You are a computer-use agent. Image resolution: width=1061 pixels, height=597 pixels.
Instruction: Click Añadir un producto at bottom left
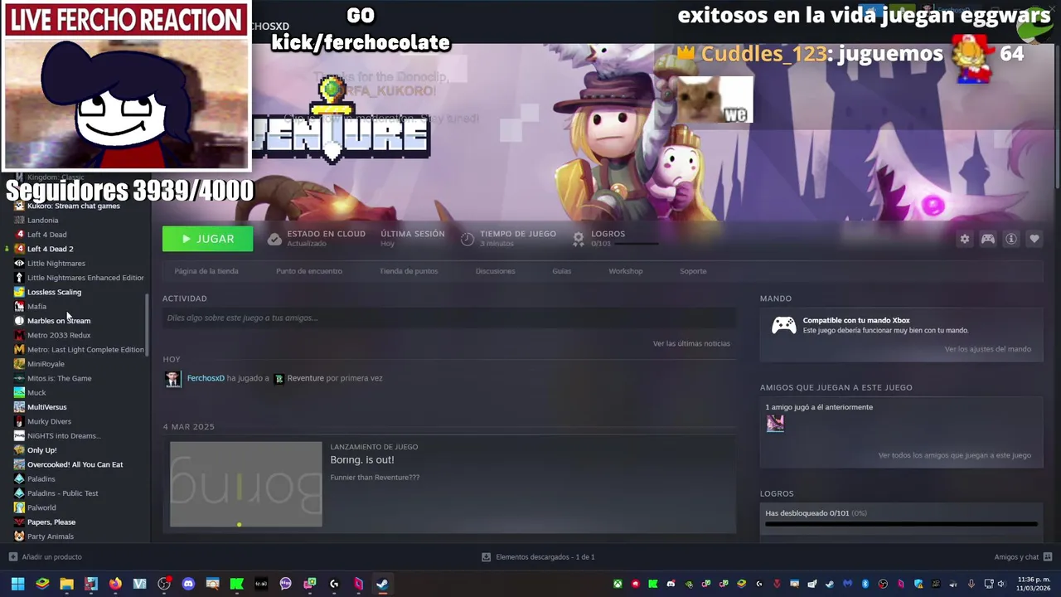coord(46,557)
